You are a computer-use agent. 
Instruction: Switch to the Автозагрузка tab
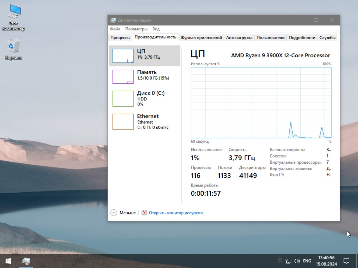pos(239,37)
